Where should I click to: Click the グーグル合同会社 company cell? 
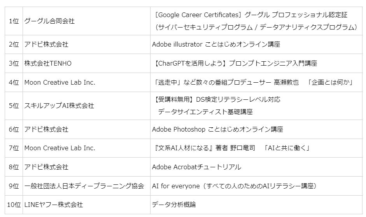pos(49,21)
